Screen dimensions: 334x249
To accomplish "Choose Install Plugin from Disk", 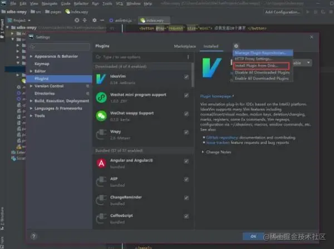I will (x=261, y=66).
